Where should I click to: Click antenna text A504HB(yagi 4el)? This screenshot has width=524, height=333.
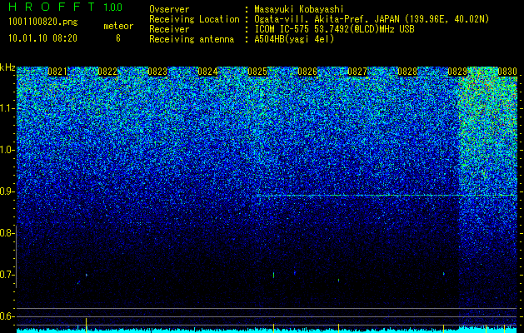point(294,39)
